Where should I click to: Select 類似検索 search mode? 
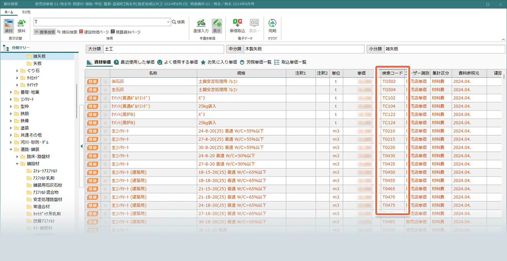click(x=67, y=32)
